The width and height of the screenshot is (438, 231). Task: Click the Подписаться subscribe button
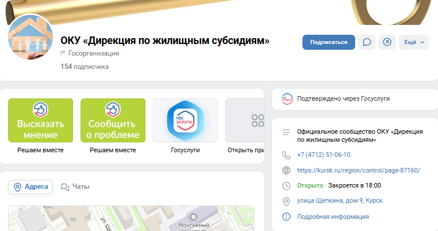(x=329, y=42)
